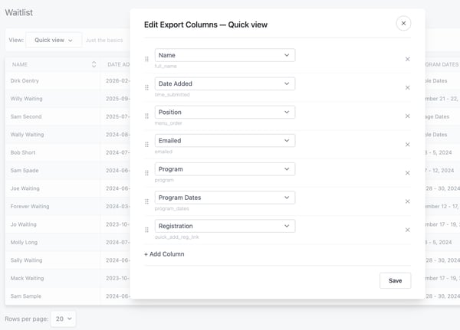Open the Emailed column dropdown
The image size is (460, 330).
point(225,140)
